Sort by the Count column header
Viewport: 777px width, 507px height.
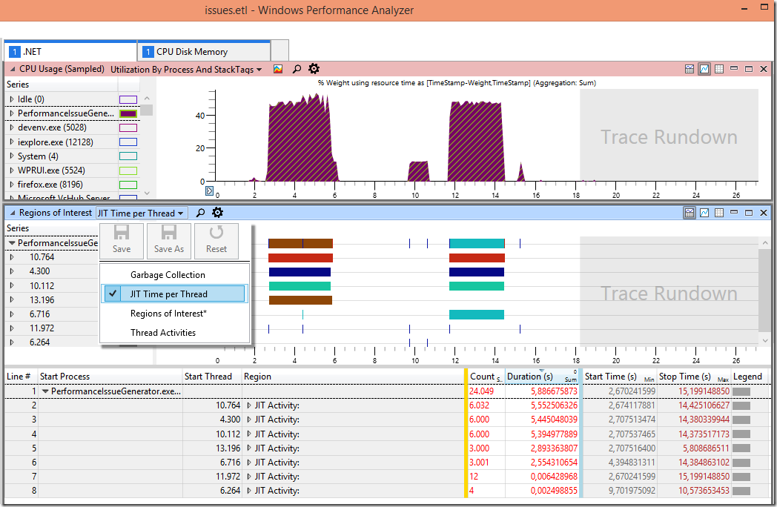(x=486, y=376)
